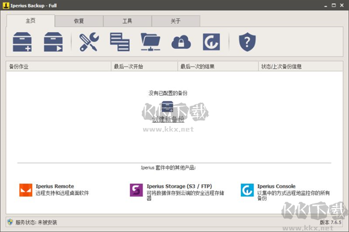Click the service status shield icon
349x232 pixels.
tap(10, 222)
